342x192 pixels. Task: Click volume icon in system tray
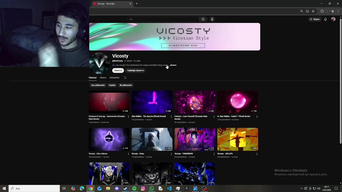(318, 189)
